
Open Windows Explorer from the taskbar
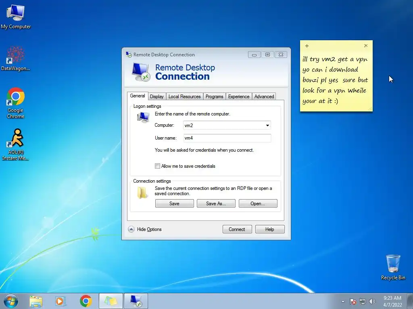(x=36, y=301)
